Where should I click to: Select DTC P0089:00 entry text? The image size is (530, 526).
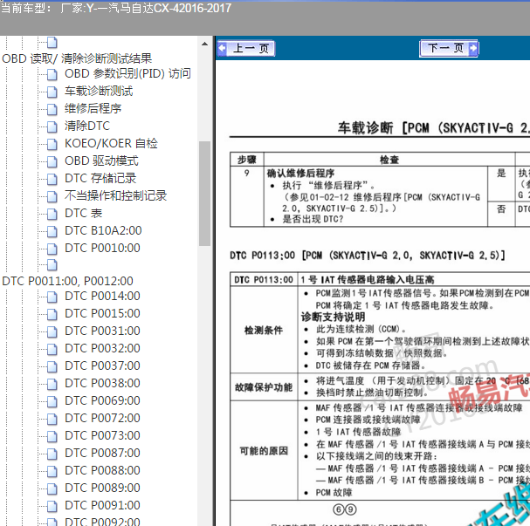(x=102, y=488)
